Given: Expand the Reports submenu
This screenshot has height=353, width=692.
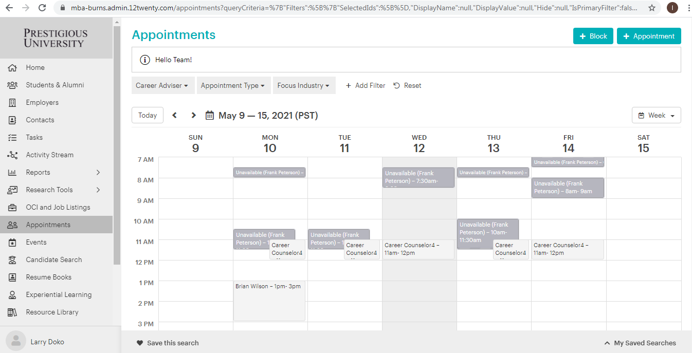Looking at the screenshot, I should click(x=98, y=173).
